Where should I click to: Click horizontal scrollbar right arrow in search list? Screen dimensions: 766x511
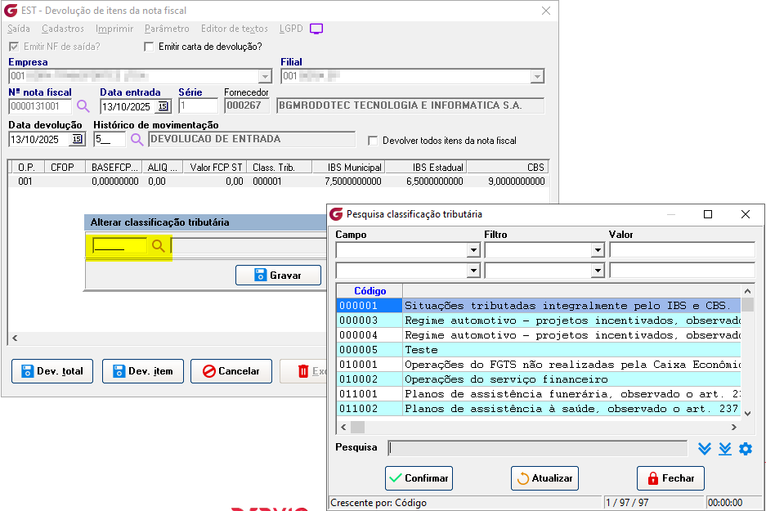pos(734,427)
